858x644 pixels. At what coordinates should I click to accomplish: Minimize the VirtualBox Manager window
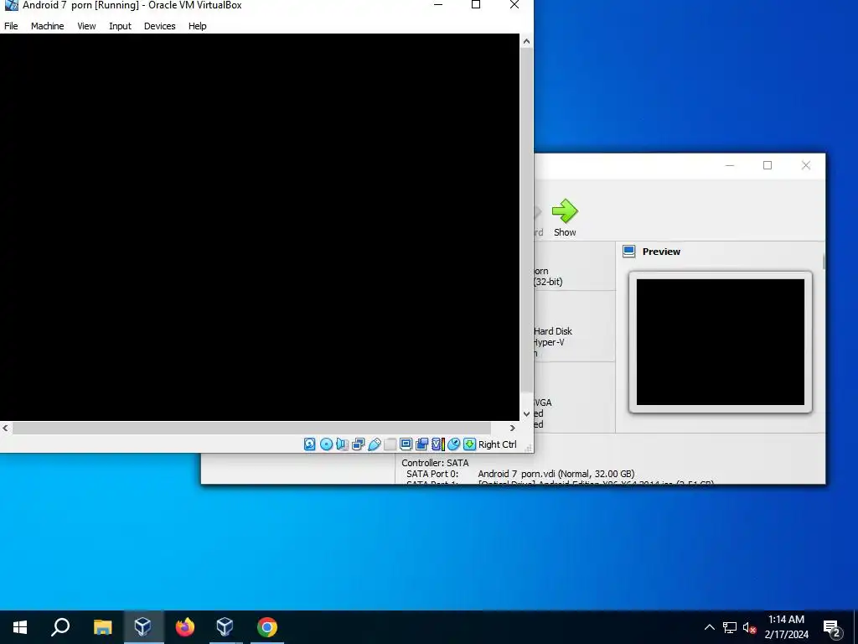[730, 165]
